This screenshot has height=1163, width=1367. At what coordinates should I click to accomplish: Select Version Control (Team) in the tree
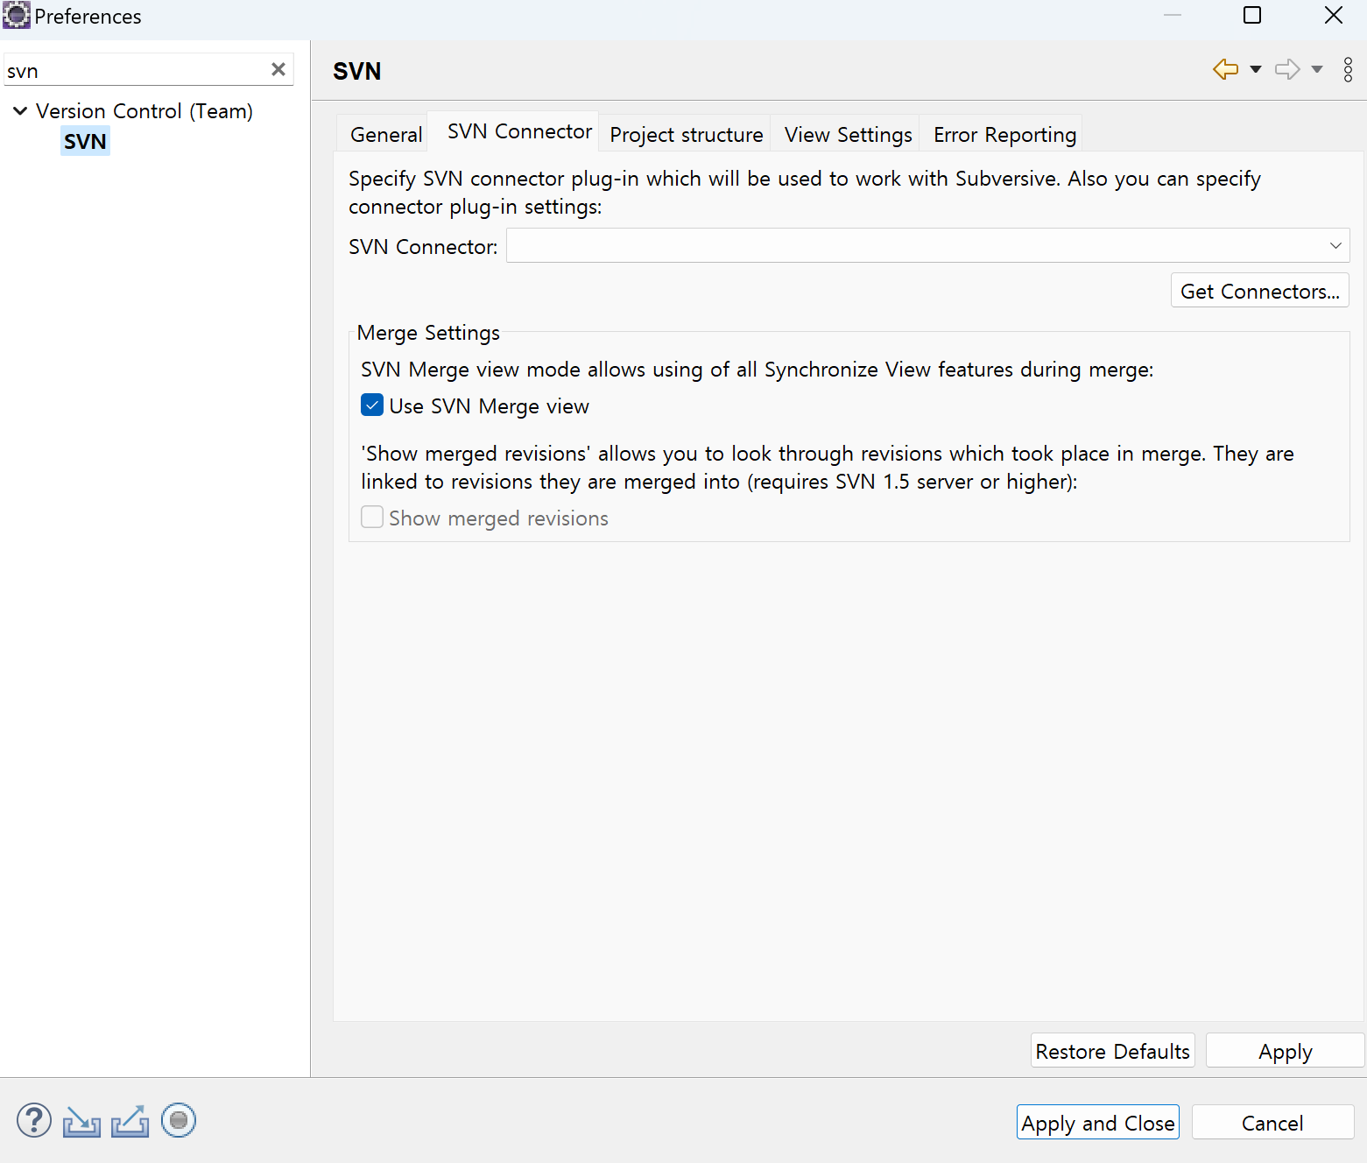click(144, 111)
